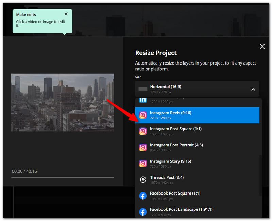
Task: Pick Instagram Post Portrait (4:5)
Action: 197,147
